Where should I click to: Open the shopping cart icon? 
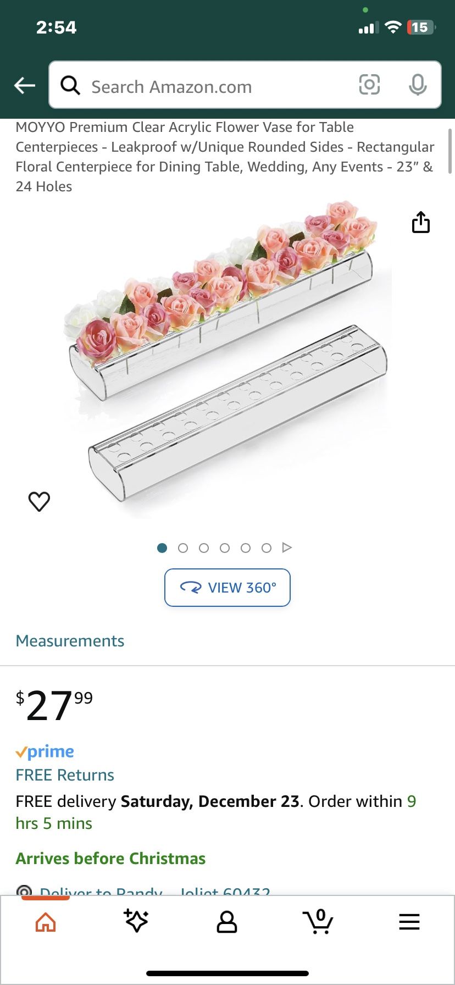318,921
